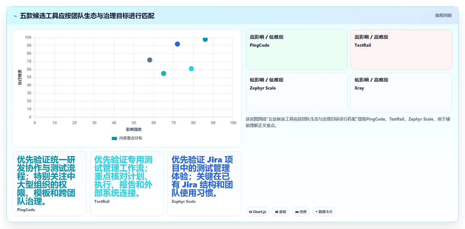Click the title 五款候选工具应按团队生态与治理目标进行匹配

pos(87,16)
